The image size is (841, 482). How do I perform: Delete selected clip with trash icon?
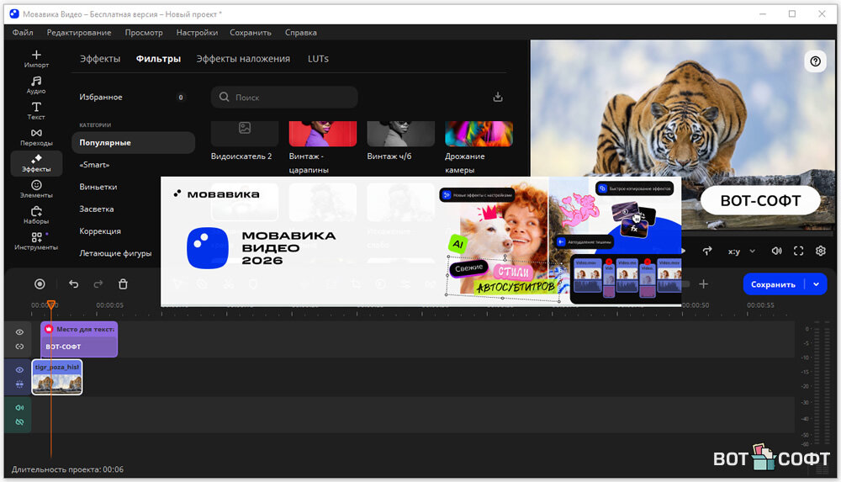123,284
